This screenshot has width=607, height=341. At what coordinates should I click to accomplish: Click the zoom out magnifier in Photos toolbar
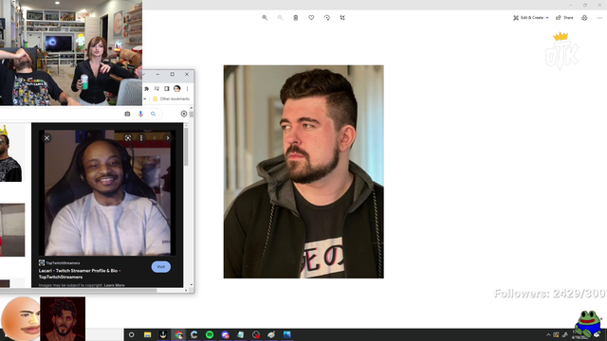point(280,18)
